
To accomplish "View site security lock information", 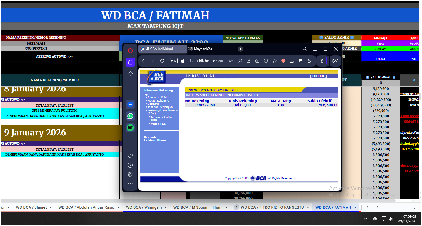I will click(182, 61).
